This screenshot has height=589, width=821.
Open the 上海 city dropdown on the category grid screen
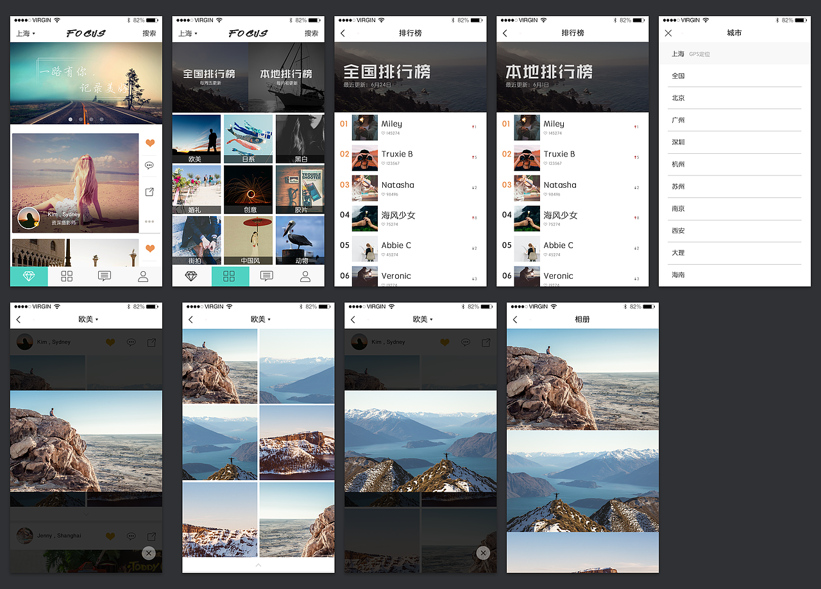[x=188, y=33]
